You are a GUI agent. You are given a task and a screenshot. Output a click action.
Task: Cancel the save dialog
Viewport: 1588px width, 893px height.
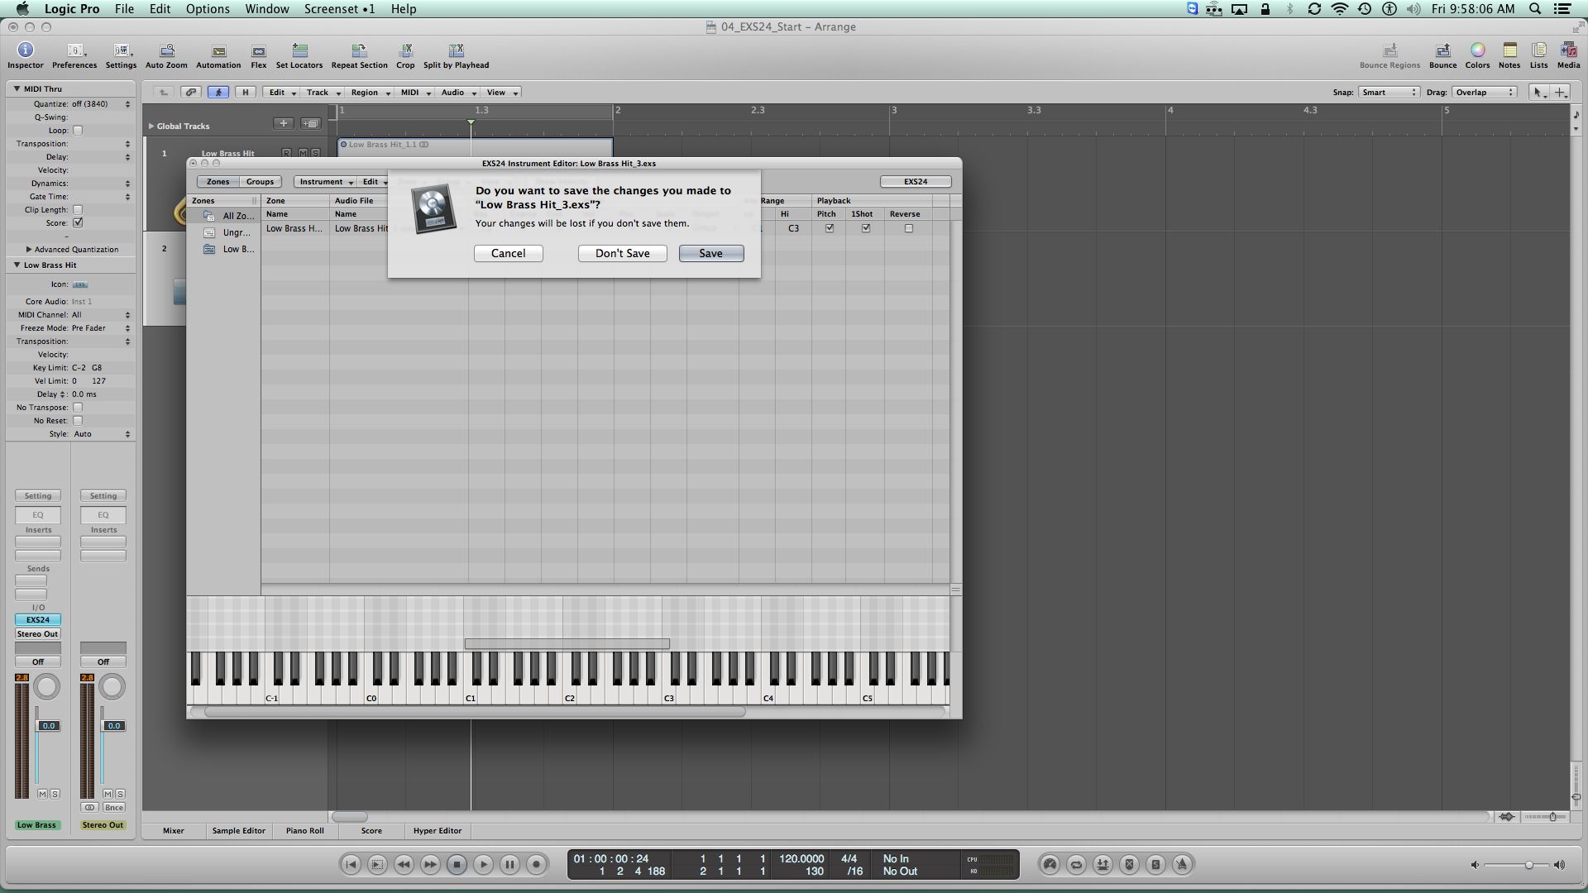coord(509,254)
